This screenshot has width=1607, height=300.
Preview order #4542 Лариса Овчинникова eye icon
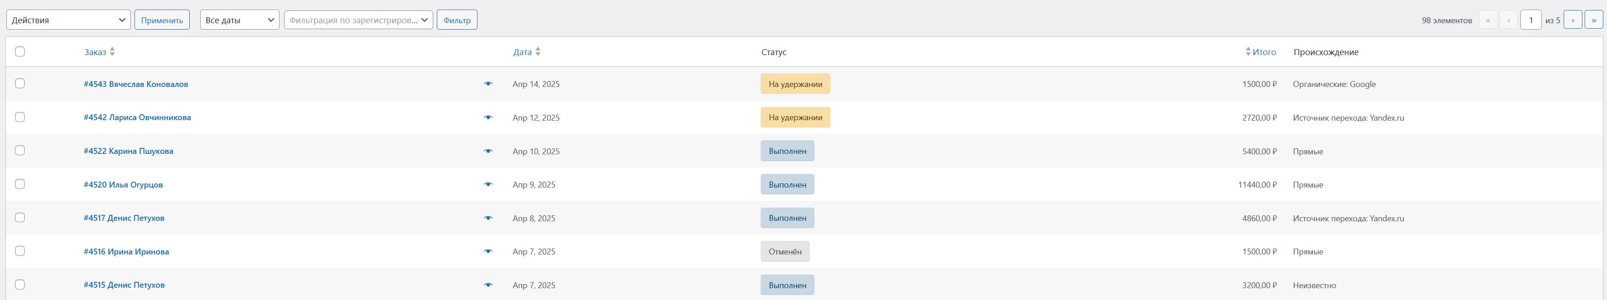pyautogui.click(x=488, y=117)
